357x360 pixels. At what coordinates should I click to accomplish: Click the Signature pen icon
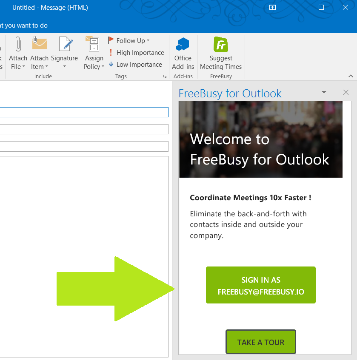tap(66, 43)
